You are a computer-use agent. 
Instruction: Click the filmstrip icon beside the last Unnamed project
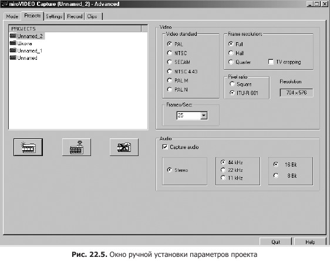[13, 57]
